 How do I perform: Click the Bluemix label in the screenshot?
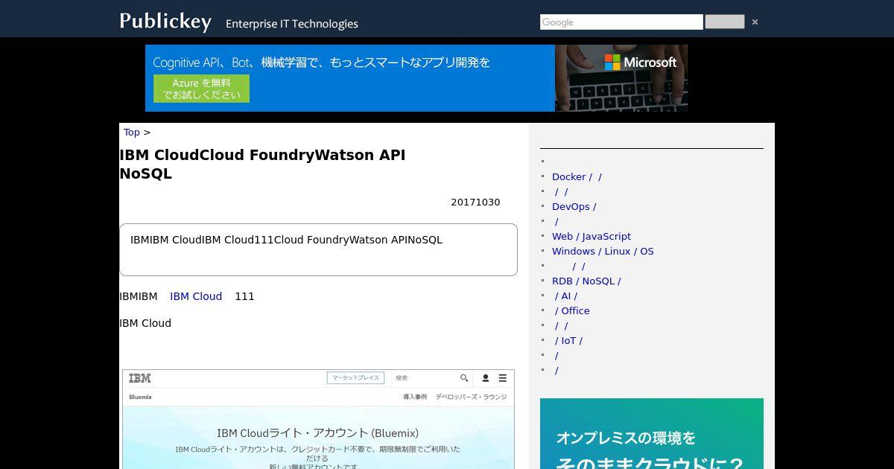point(140,397)
